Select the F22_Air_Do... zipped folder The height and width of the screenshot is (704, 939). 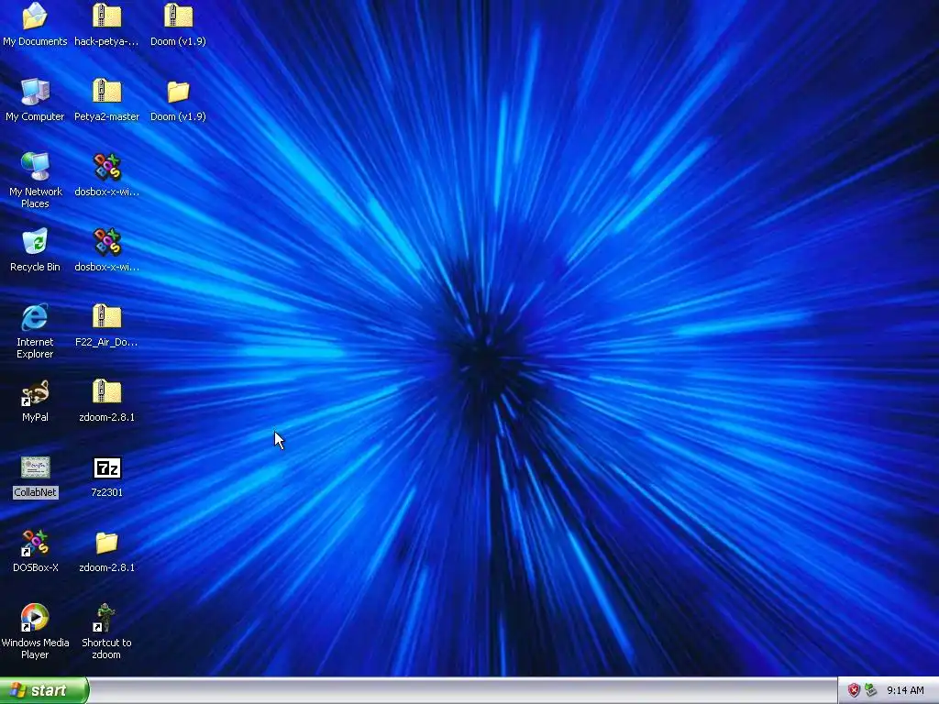click(x=106, y=317)
